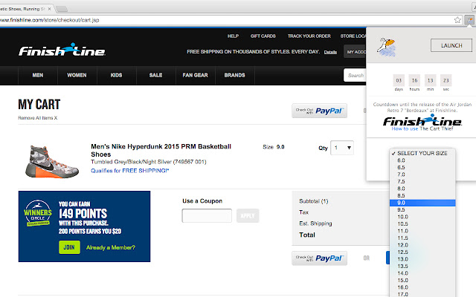
Task: Bookmark this page with the star icon
Action: [457, 20]
